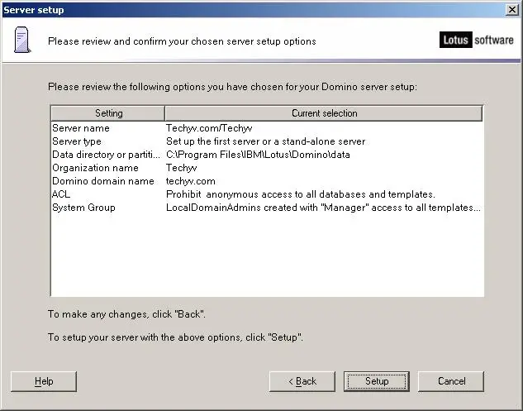This screenshot has height=411, width=523.
Task: Cancel the server setup
Action: point(451,381)
